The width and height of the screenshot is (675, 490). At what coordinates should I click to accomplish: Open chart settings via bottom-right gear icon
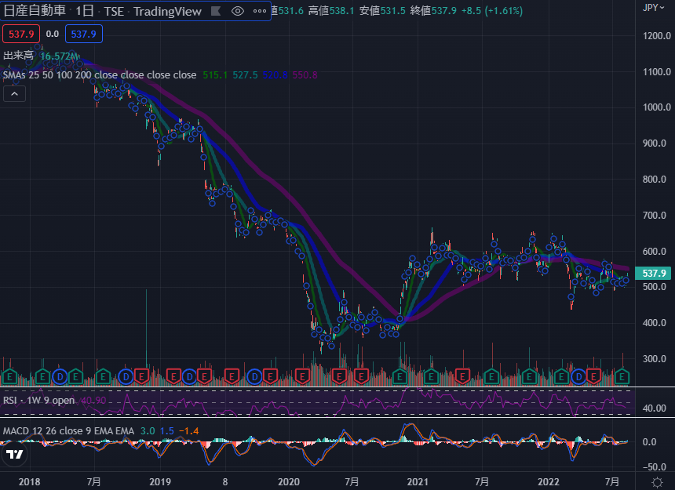point(658,482)
